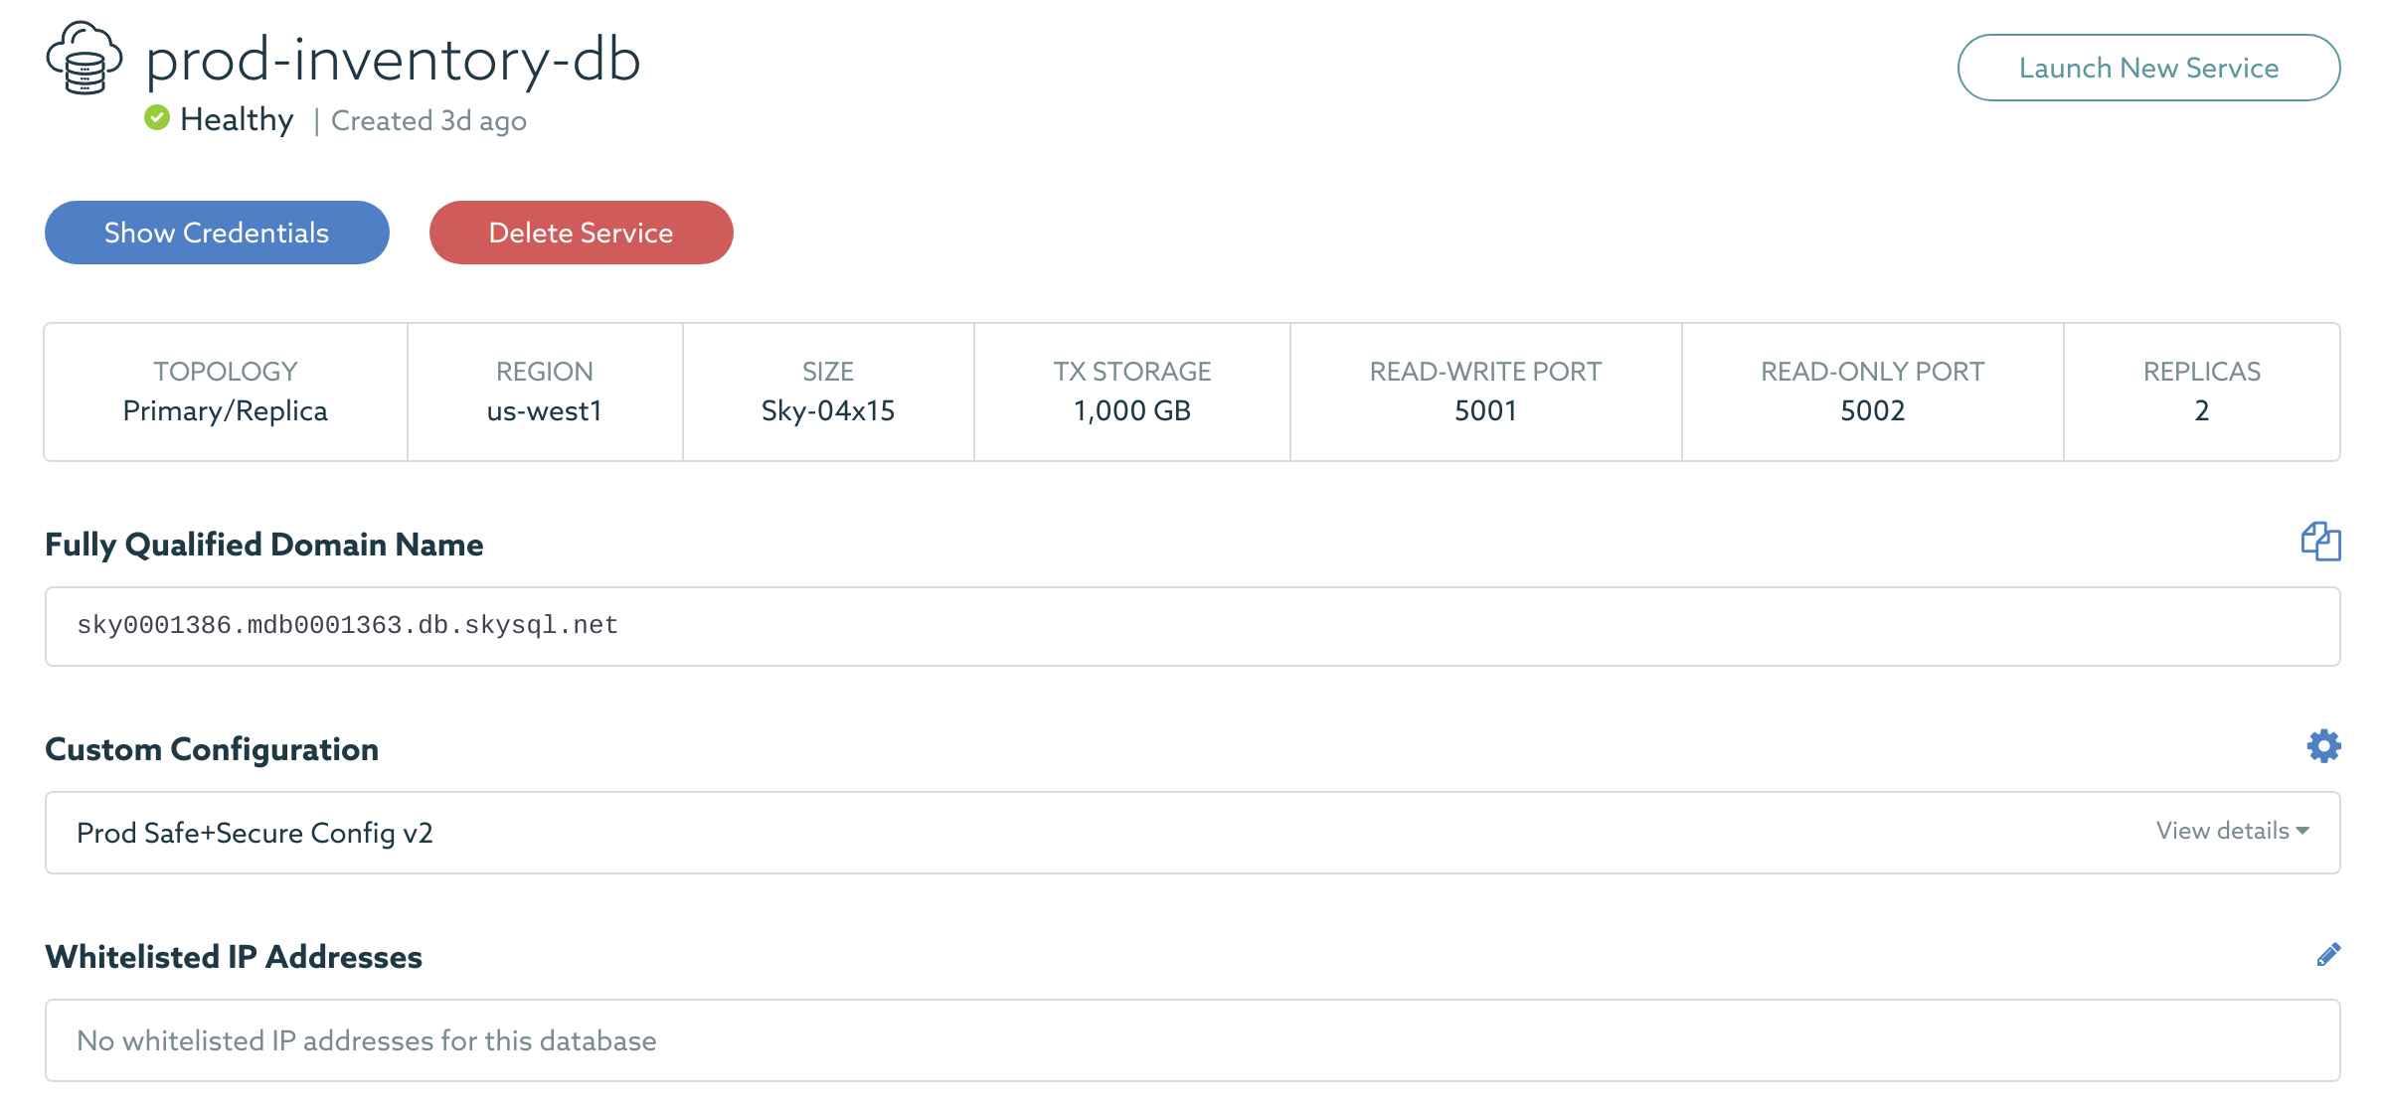2386x1102 pixels.
Task: Click the View details caret arrow
Action: click(x=2303, y=831)
